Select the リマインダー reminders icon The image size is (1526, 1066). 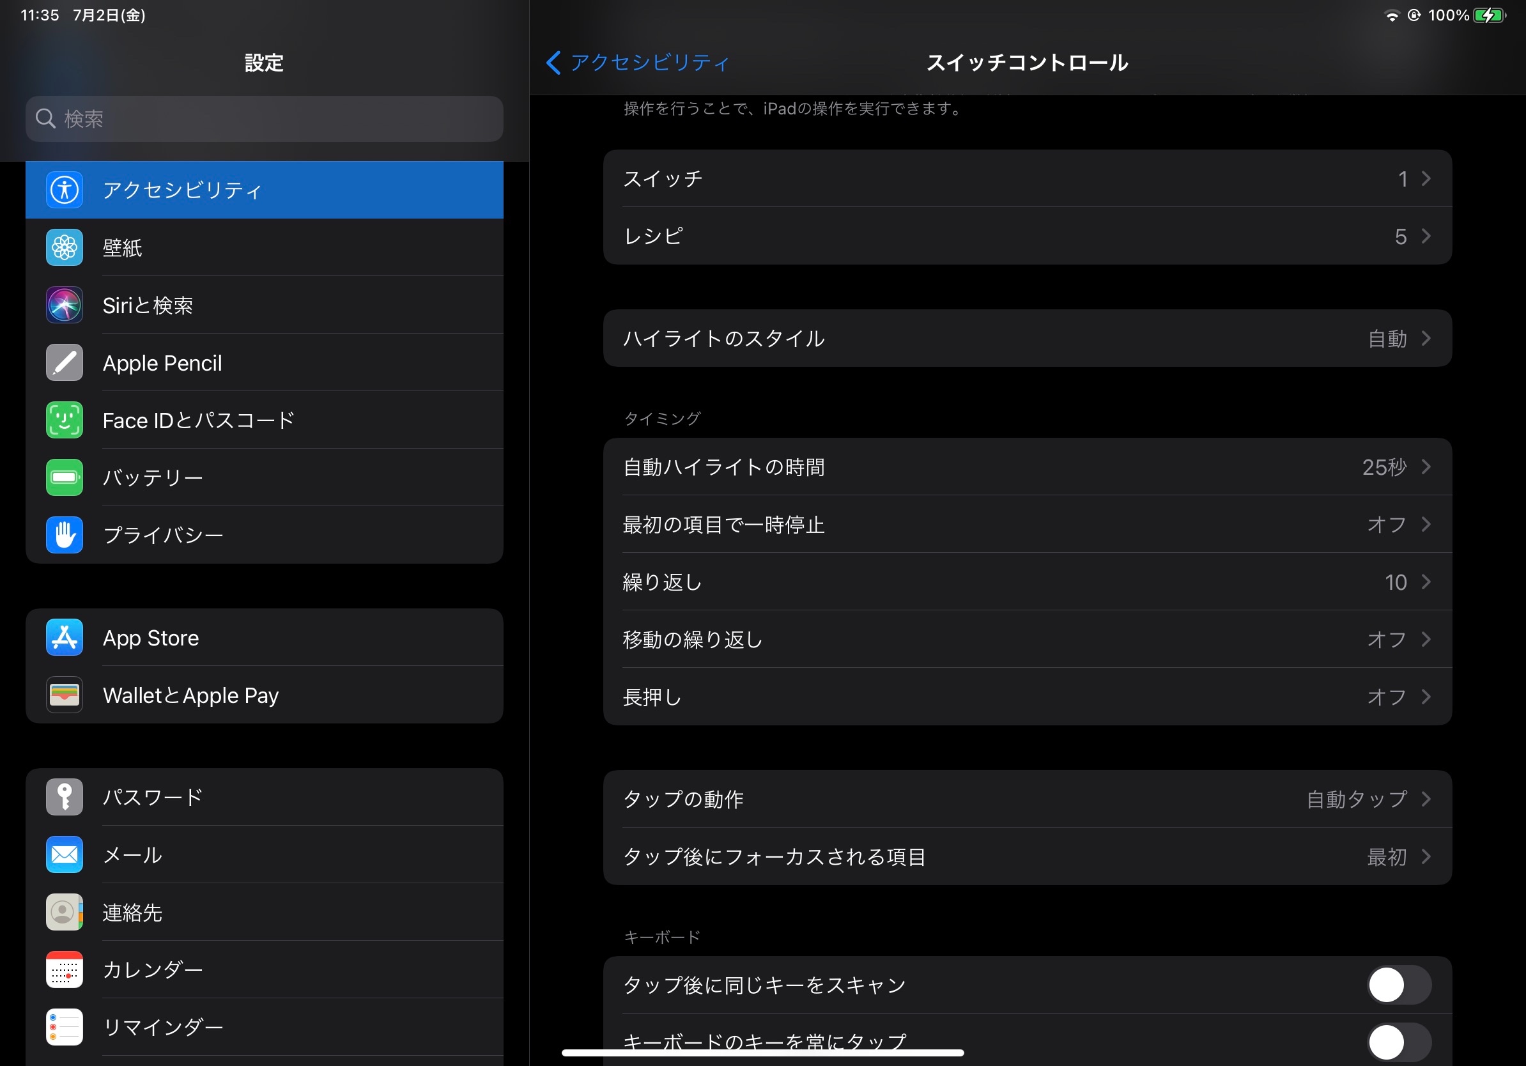[64, 1027]
